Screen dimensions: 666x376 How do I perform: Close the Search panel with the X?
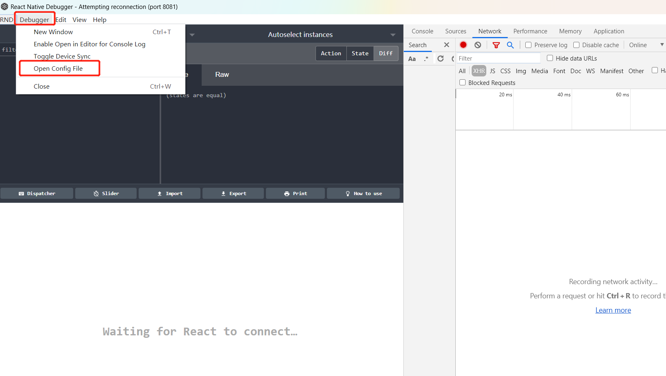click(x=446, y=45)
